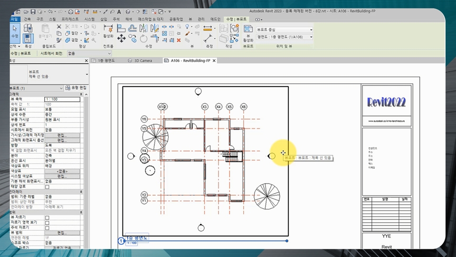
Task: Switch to the 애드인 ribbon tab
Action: 216,19
